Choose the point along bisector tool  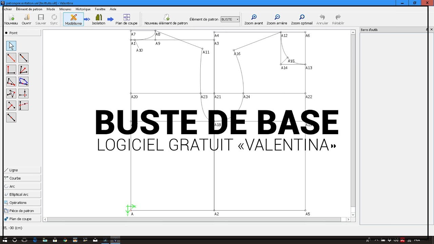(x=23, y=70)
